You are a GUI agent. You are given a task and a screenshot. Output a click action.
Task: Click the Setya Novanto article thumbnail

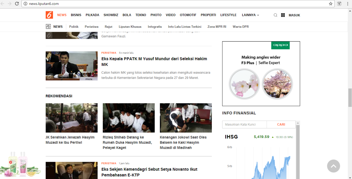[x=71, y=170]
